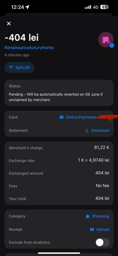Toggle Exclude from Analytics switch
The width and height of the screenshot is (118, 256).
[102, 243]
